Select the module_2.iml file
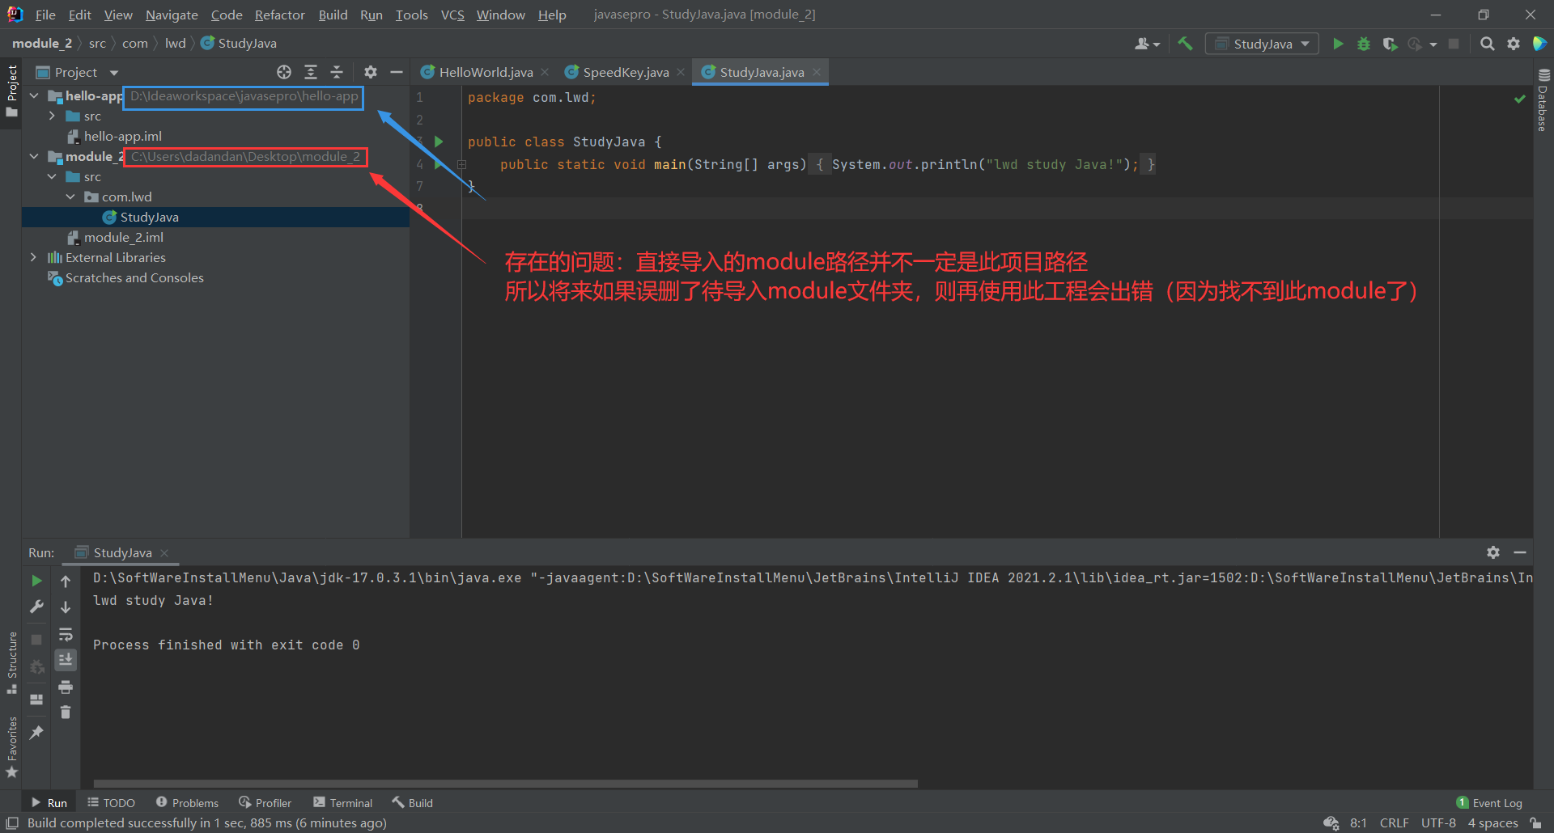This screenshot has width=1554, height=833. (x=123, y=237)
